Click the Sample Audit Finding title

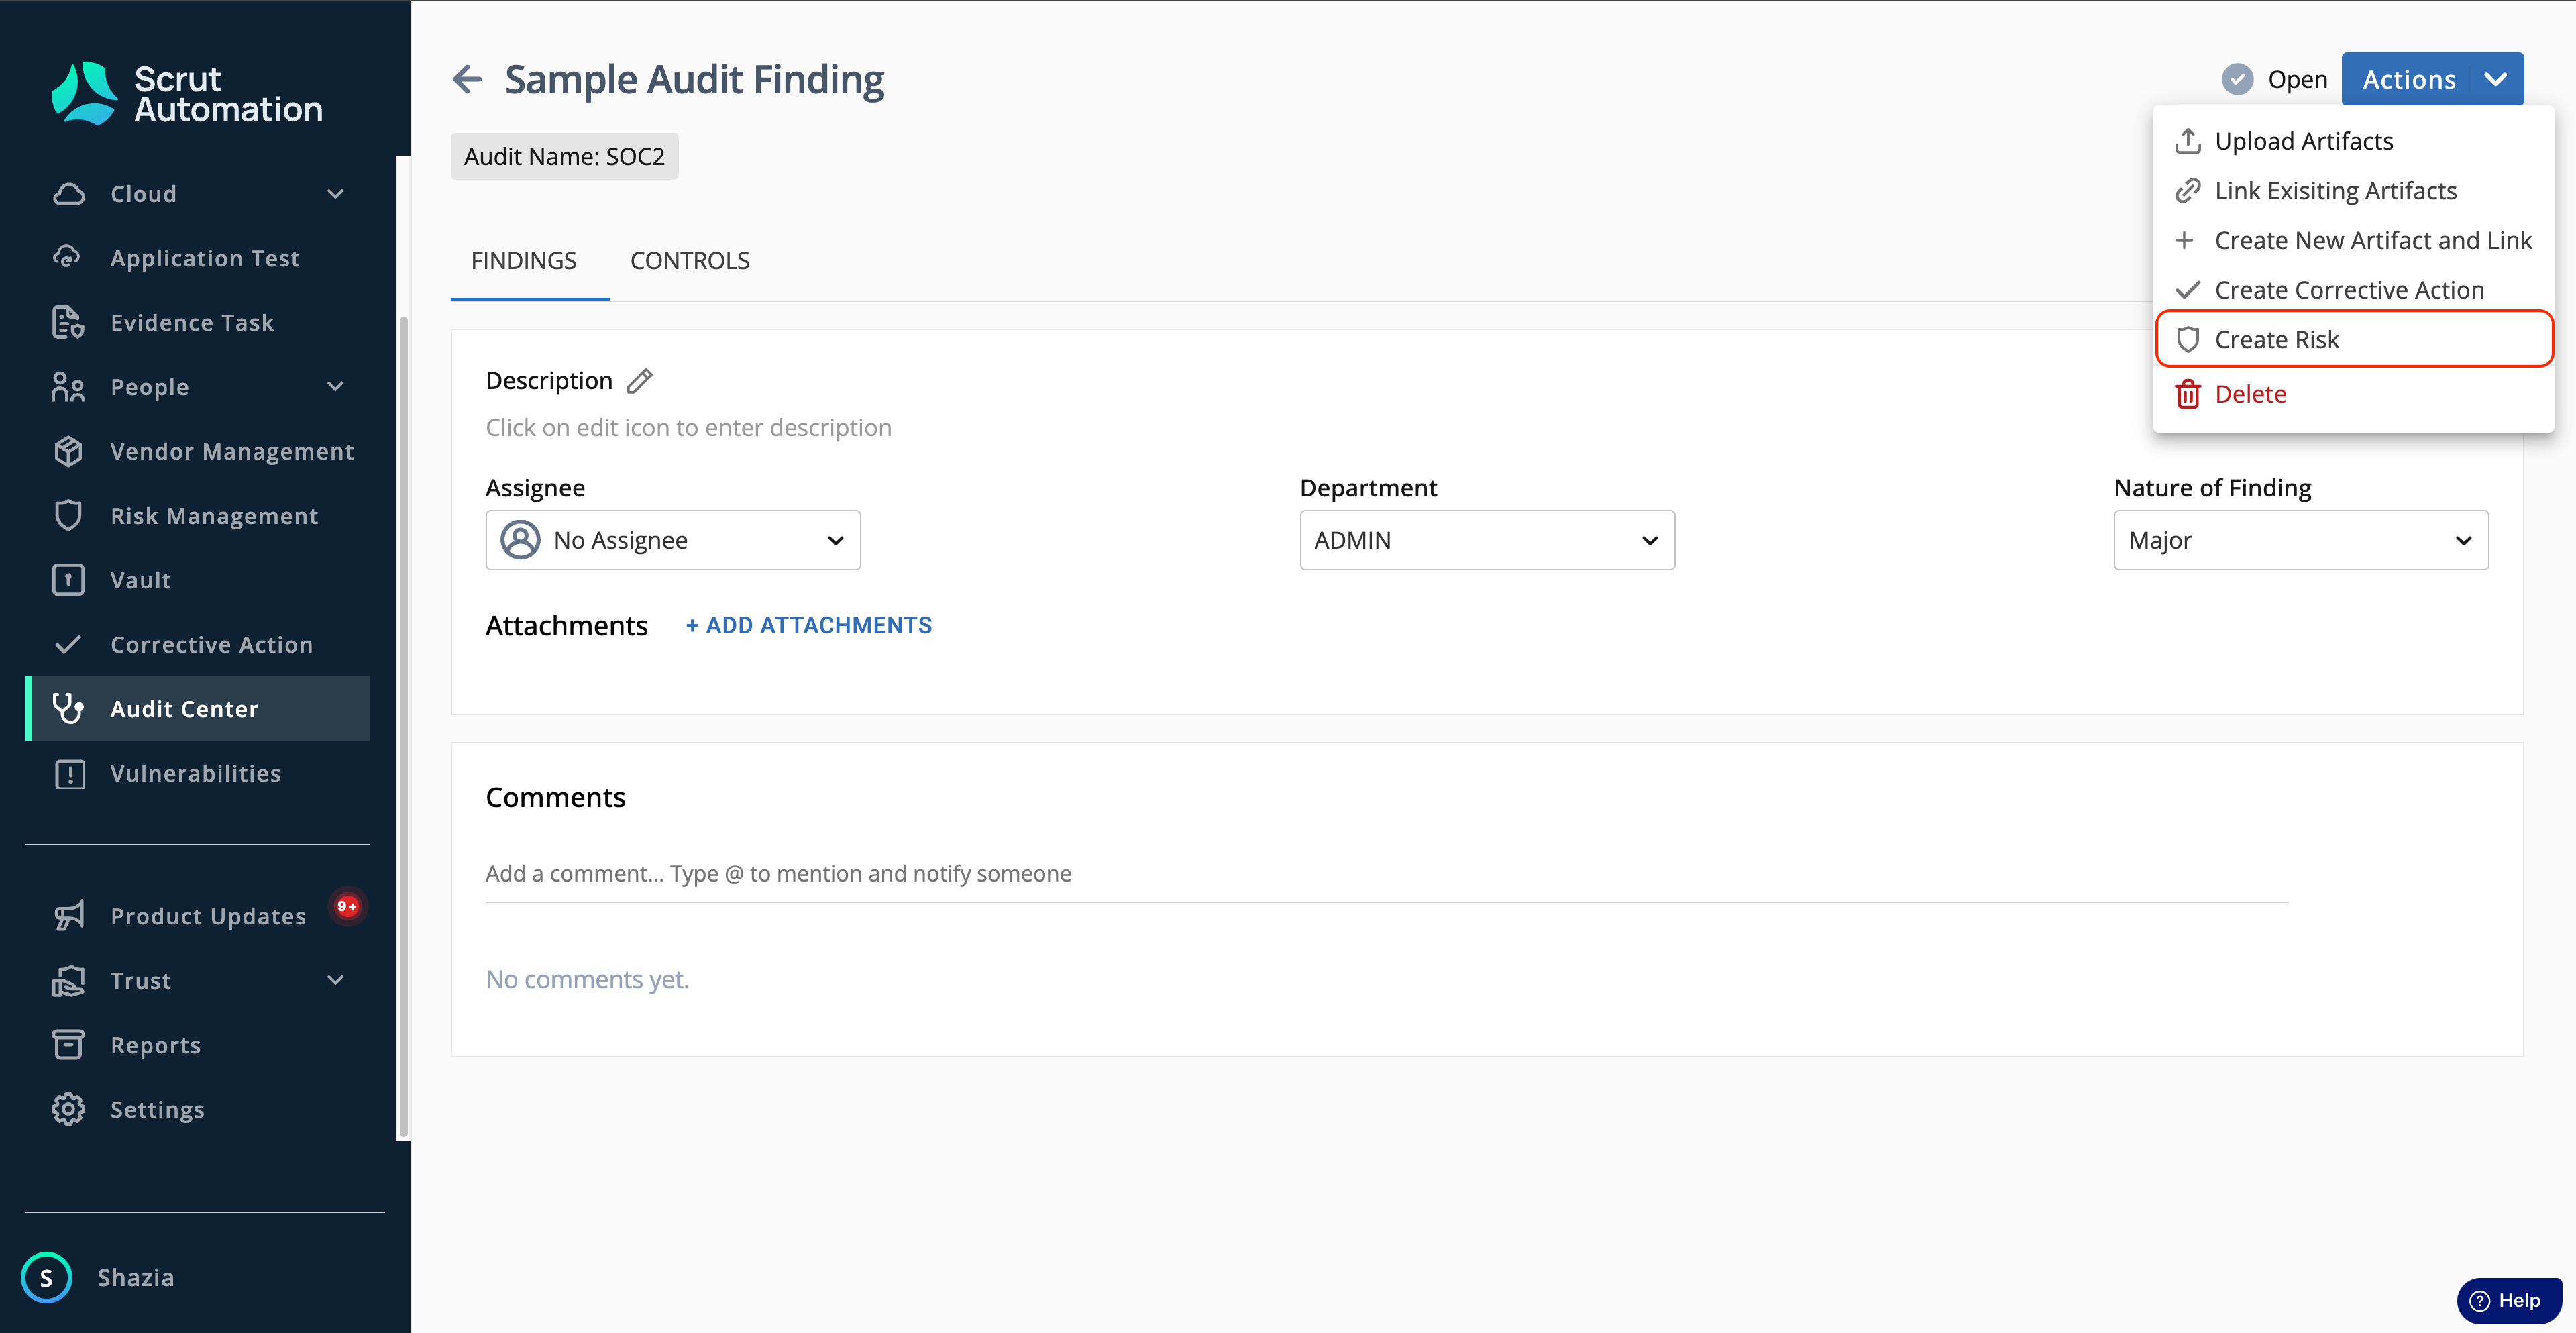coord(694,80)
